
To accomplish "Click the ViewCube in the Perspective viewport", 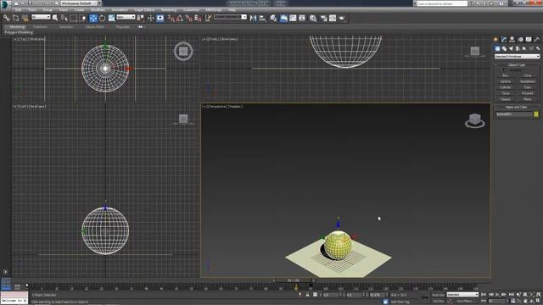I will pyautogui.click(x=475, y=120).
